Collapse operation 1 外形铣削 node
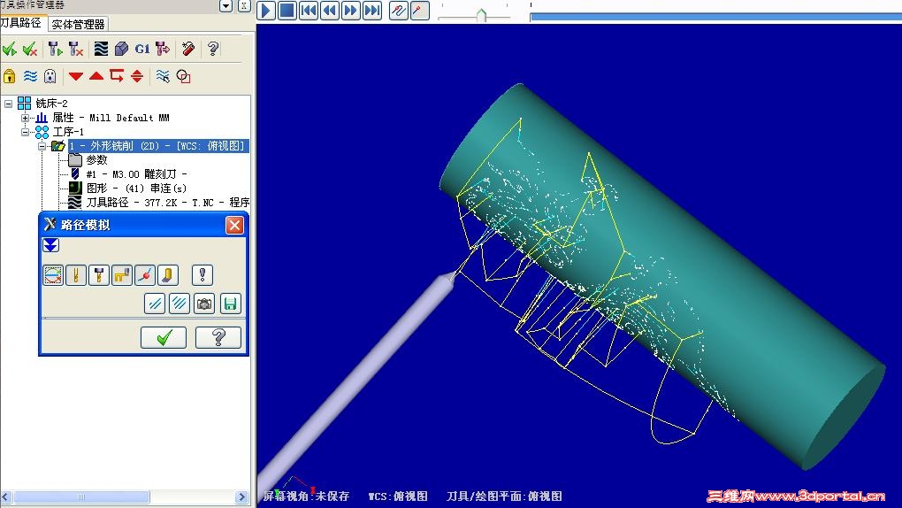Screen dimensions: 902x508 (x=42, y=146)
